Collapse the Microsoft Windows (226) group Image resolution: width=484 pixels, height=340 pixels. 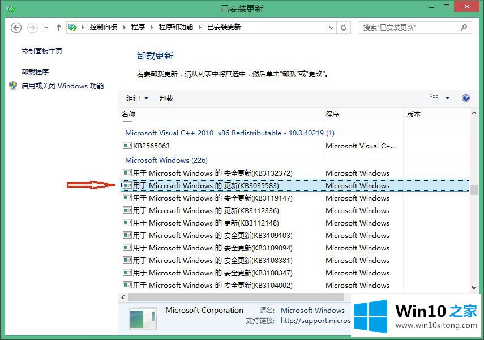166,160
